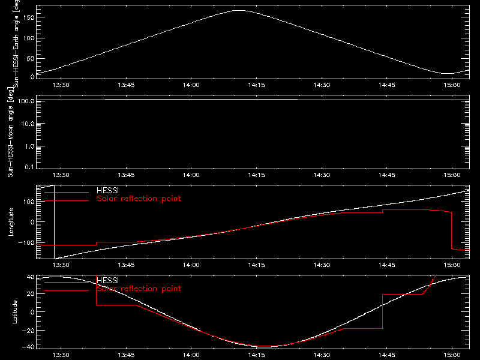Click '14:45' under the Longitude plot
Image resolution: width=480 pixels, height=360 pixels.
(386, 265)
